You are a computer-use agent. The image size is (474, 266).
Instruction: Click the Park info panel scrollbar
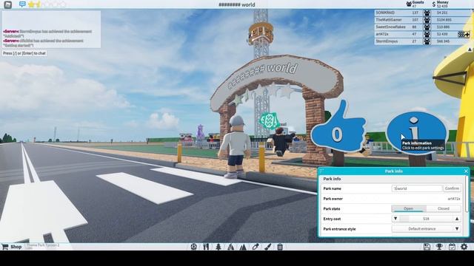[x=467, y=194]
